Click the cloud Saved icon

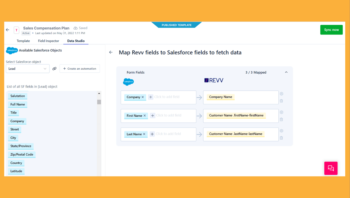76,28
